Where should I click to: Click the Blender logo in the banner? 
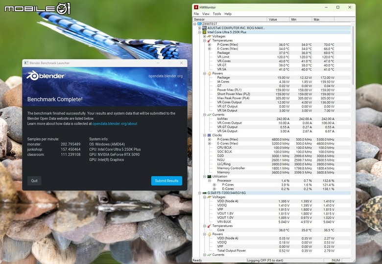click(46, 76)
